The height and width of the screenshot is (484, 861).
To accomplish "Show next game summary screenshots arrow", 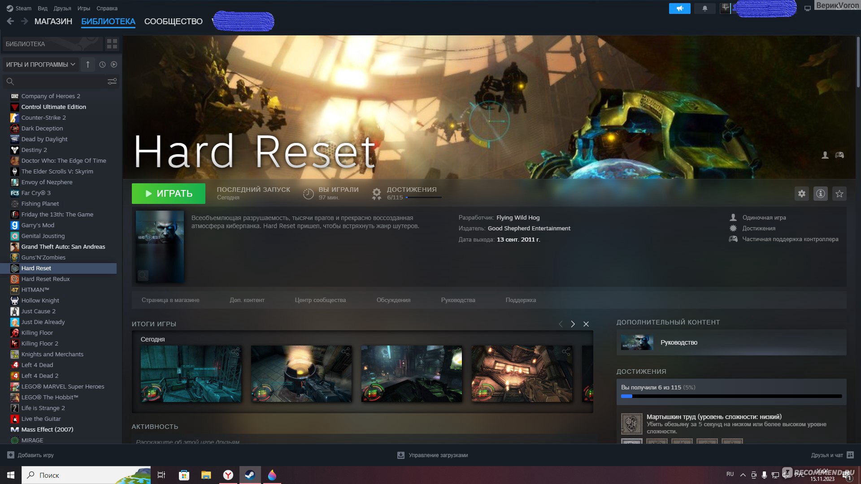I will [573, 324].
